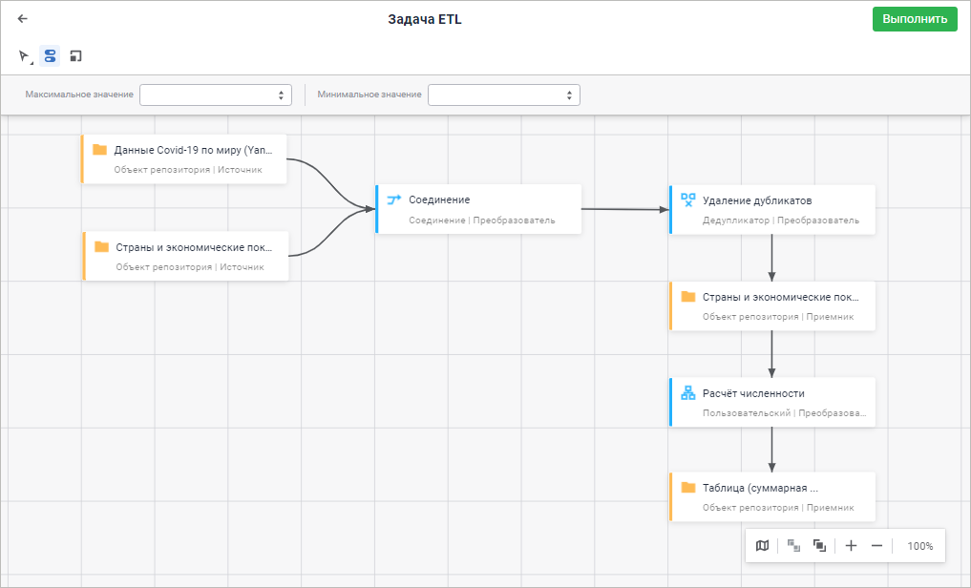Click the bring to front icon
Image resolution: width=971 pixels, height=588 pixels.
pos(819,546)
